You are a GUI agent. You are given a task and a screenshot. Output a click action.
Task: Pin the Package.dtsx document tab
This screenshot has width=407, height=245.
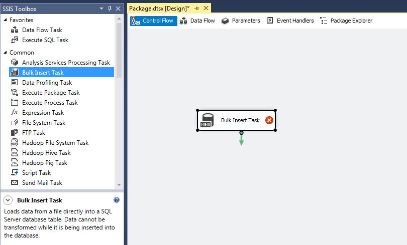[x=197, y=9]
